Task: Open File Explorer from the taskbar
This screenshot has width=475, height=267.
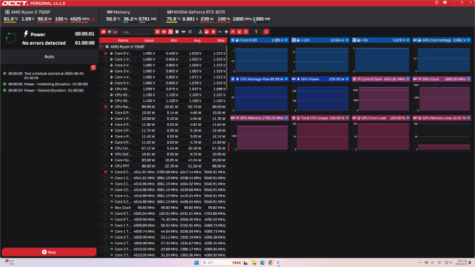Action: [254, 263]
